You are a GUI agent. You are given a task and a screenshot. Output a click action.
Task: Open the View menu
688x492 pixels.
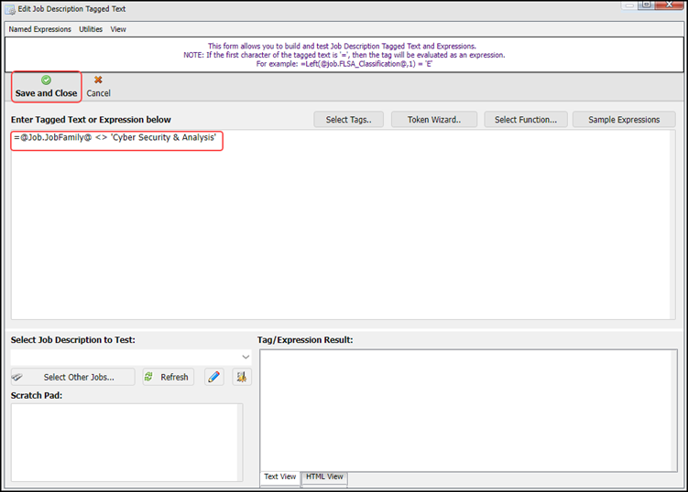click(x=118, y=29)
